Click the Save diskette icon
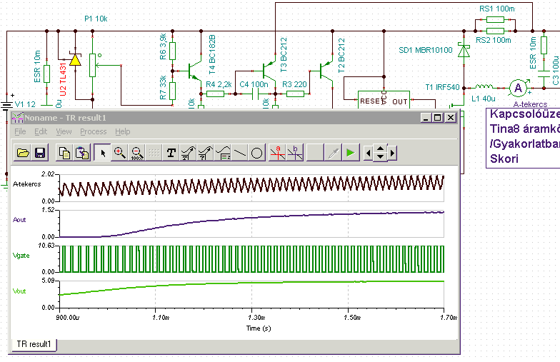This screenshot has width=560, height=362. point(39,152)
